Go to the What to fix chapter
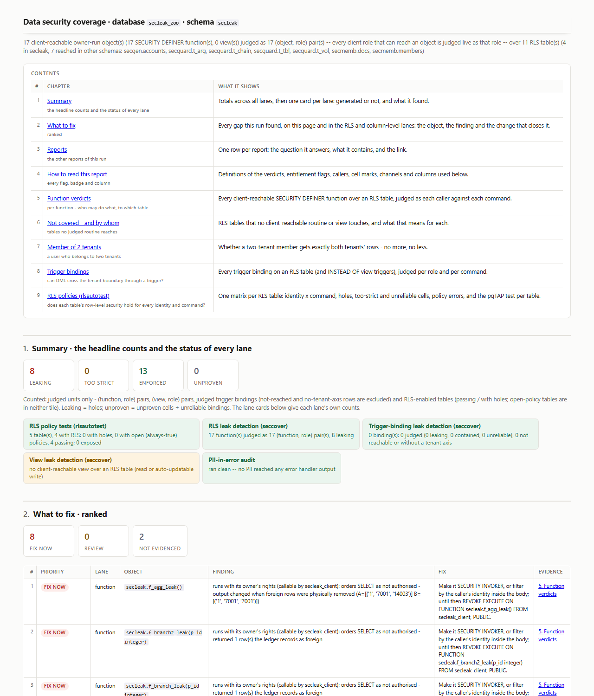594x696 pixels. 61,126
